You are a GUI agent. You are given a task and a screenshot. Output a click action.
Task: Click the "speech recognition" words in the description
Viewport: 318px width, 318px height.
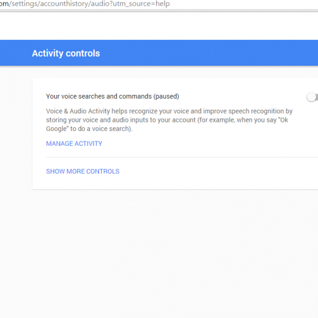click(x=260, y=112)
